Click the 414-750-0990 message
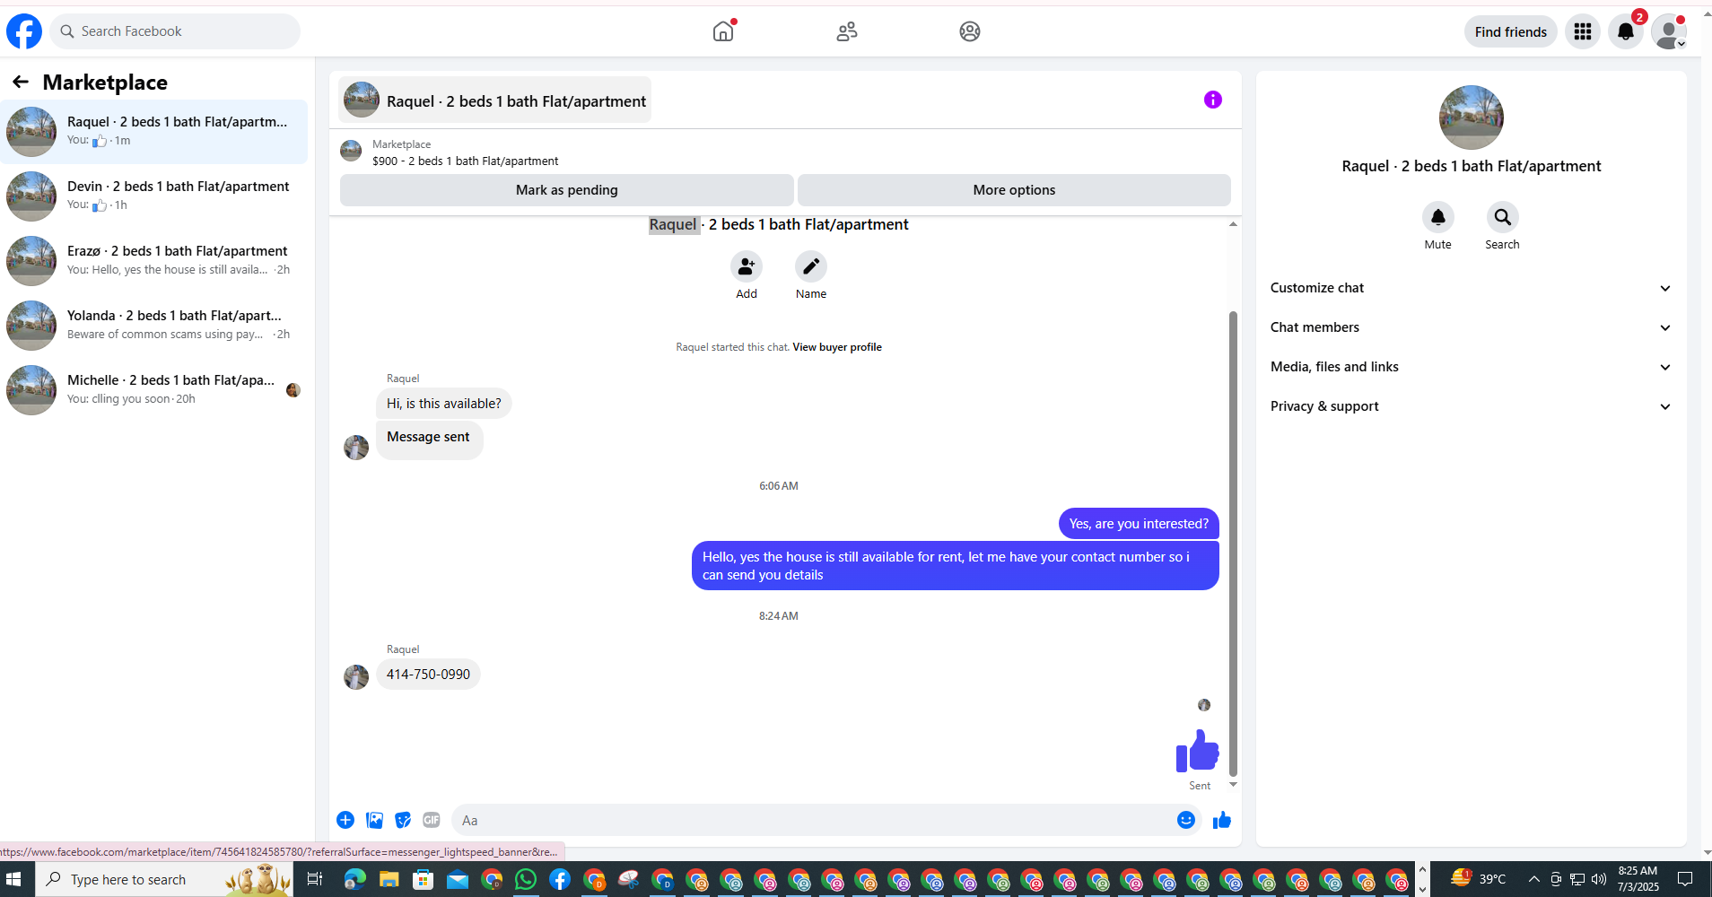 point(428,675)
